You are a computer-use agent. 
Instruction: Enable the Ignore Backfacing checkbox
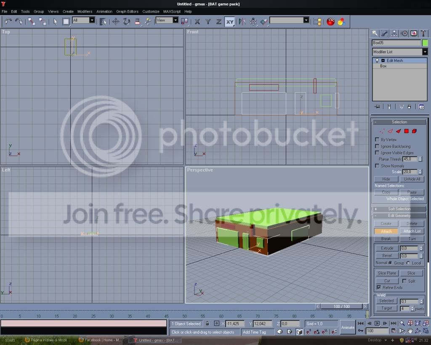click(x=377, y=146)
